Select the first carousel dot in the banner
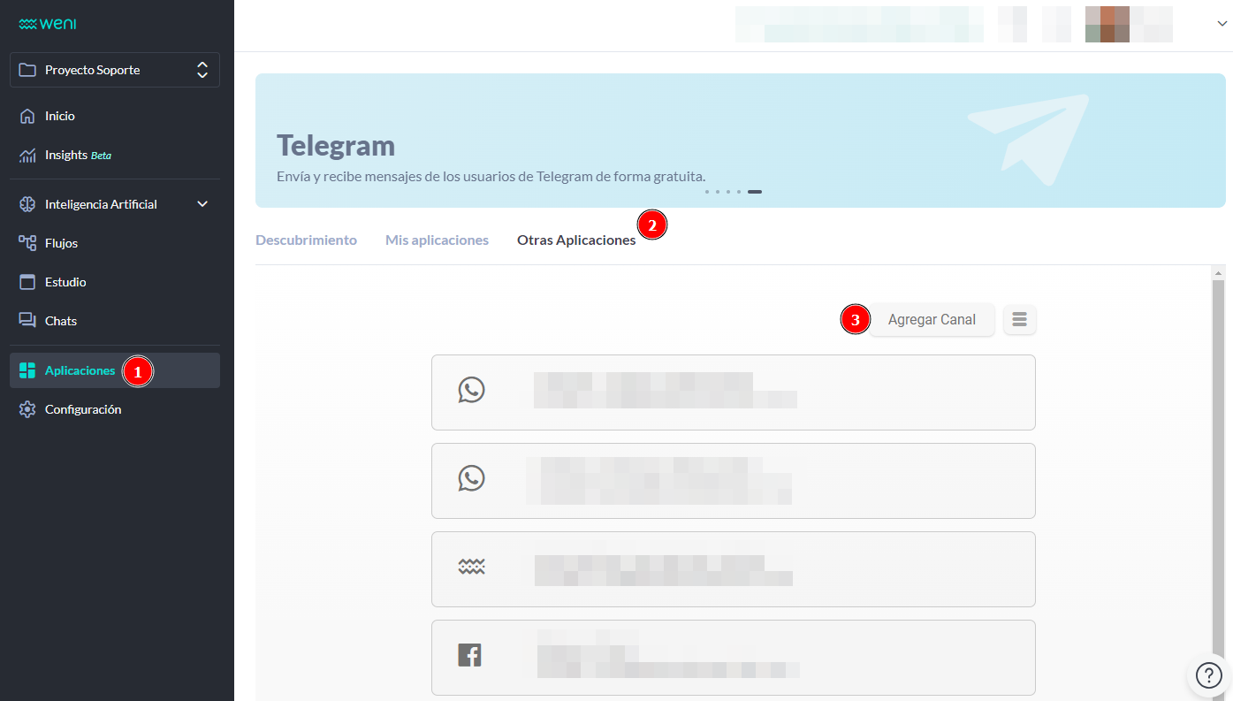Image resolution: width=1233 pixels, height=701 pixels. [707, 192]
